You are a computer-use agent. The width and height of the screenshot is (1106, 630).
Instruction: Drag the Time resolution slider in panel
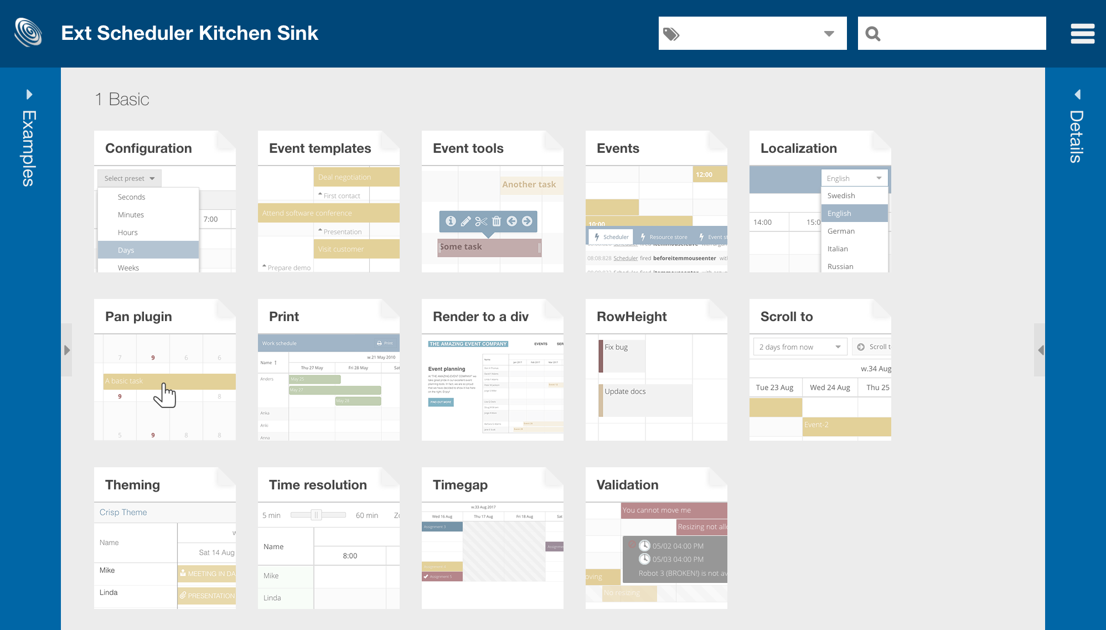315,515
